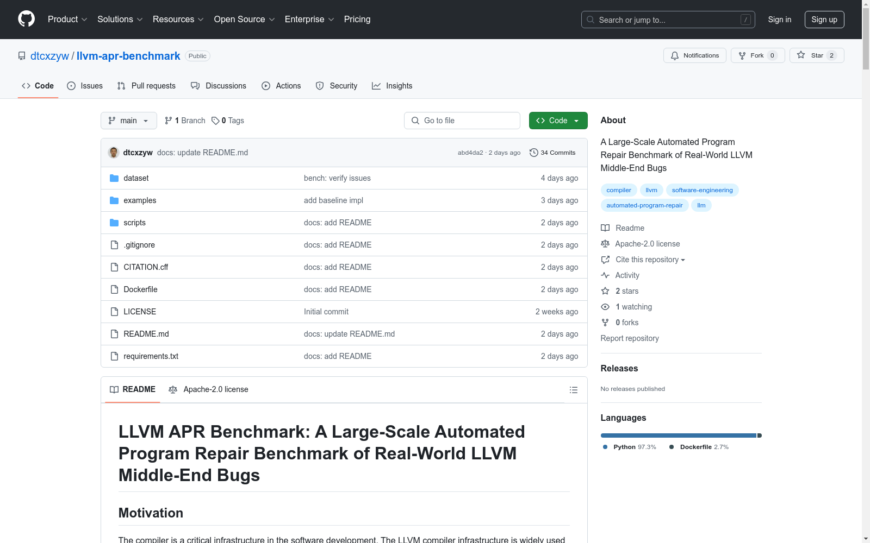This screenshot has width=870, height=543.
Task: Click the tag icon beside 0 Tags
Action: tap(215, 121)
